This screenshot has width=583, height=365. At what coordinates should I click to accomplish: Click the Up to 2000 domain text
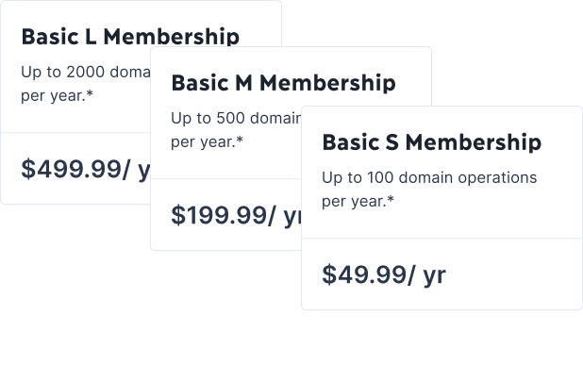tap(86, 72)
